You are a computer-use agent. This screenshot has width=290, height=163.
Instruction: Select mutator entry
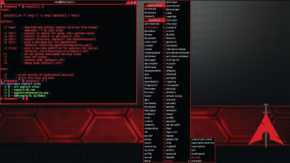click(171, 63)
